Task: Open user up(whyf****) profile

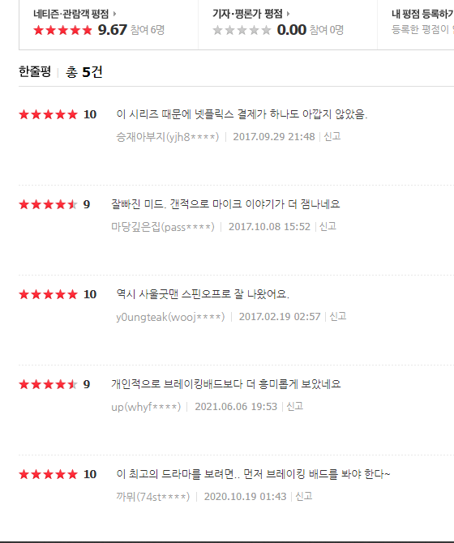Action: tap(146, 407)
